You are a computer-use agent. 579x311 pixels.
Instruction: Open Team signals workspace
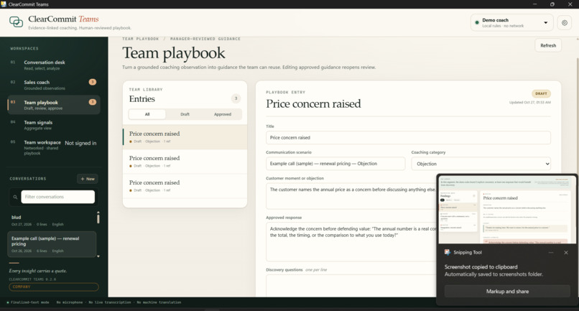click(54, 125)
